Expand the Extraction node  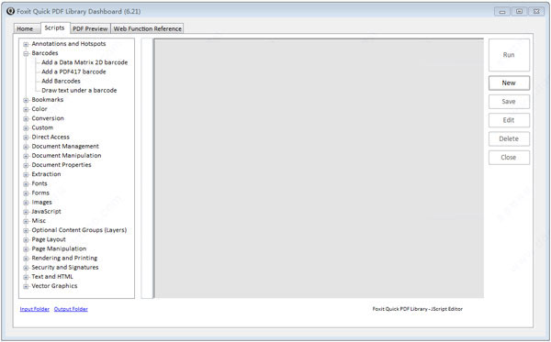[x=26, y=175]
